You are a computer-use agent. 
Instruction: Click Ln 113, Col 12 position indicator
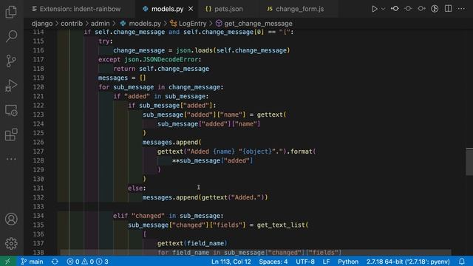(x=231, y=262)
